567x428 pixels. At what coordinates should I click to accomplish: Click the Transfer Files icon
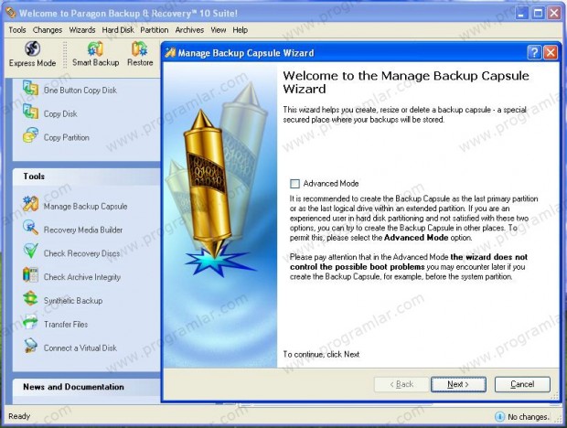click(x=30, y=322)
